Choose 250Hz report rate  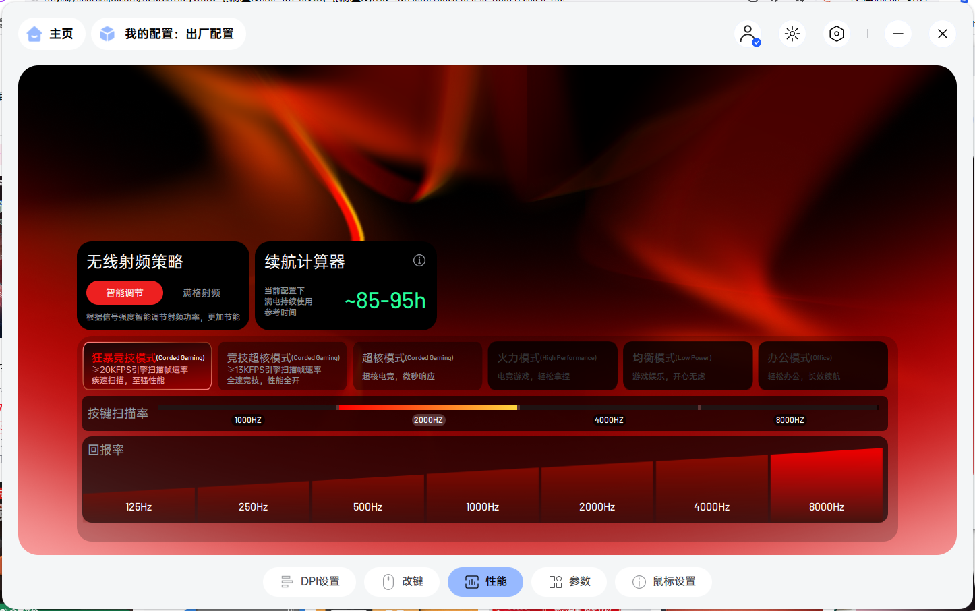254,500
